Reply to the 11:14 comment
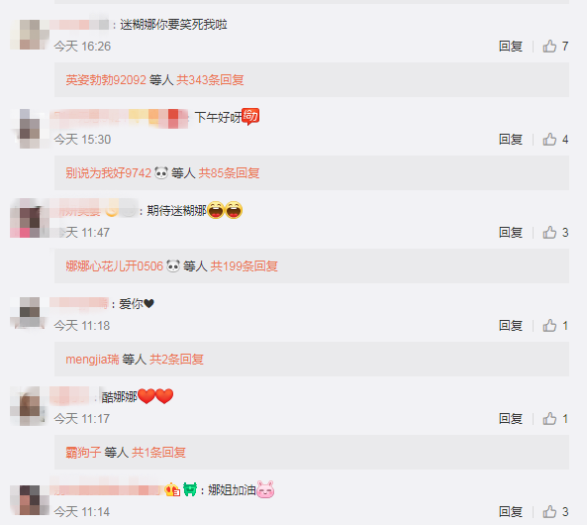587x525 pixels. point(510,512)
